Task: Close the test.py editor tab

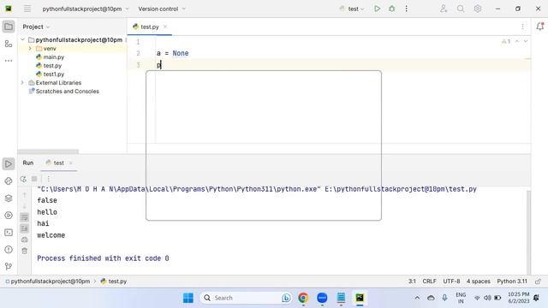Action: (165, 27)
